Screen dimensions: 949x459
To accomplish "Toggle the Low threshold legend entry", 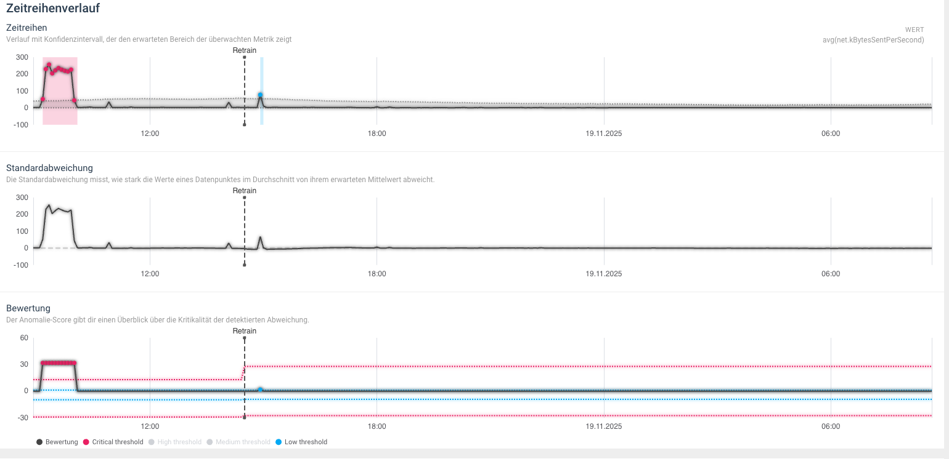I will pyautogui.click(x=301, y=442).
